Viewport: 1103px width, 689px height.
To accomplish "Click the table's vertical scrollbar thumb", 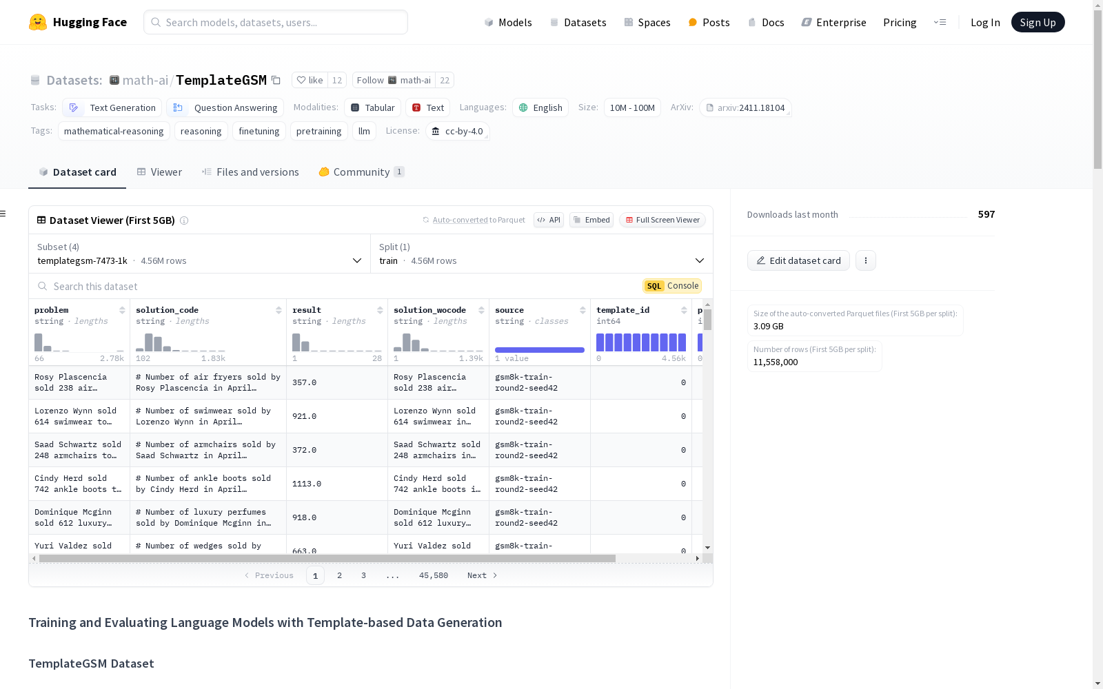I will [x=707, y=320].
